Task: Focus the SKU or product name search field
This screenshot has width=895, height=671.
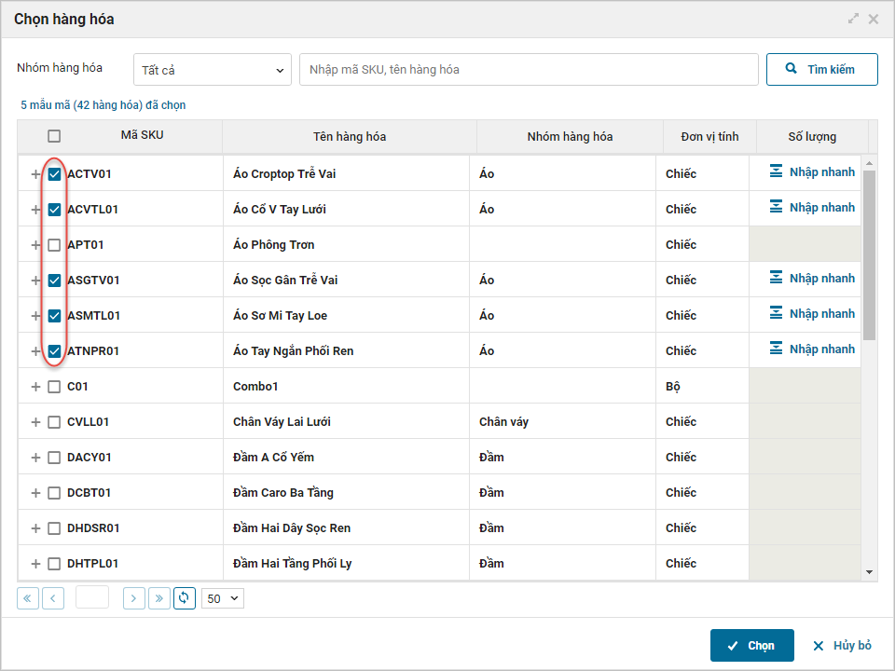Action: coord(528,70)
